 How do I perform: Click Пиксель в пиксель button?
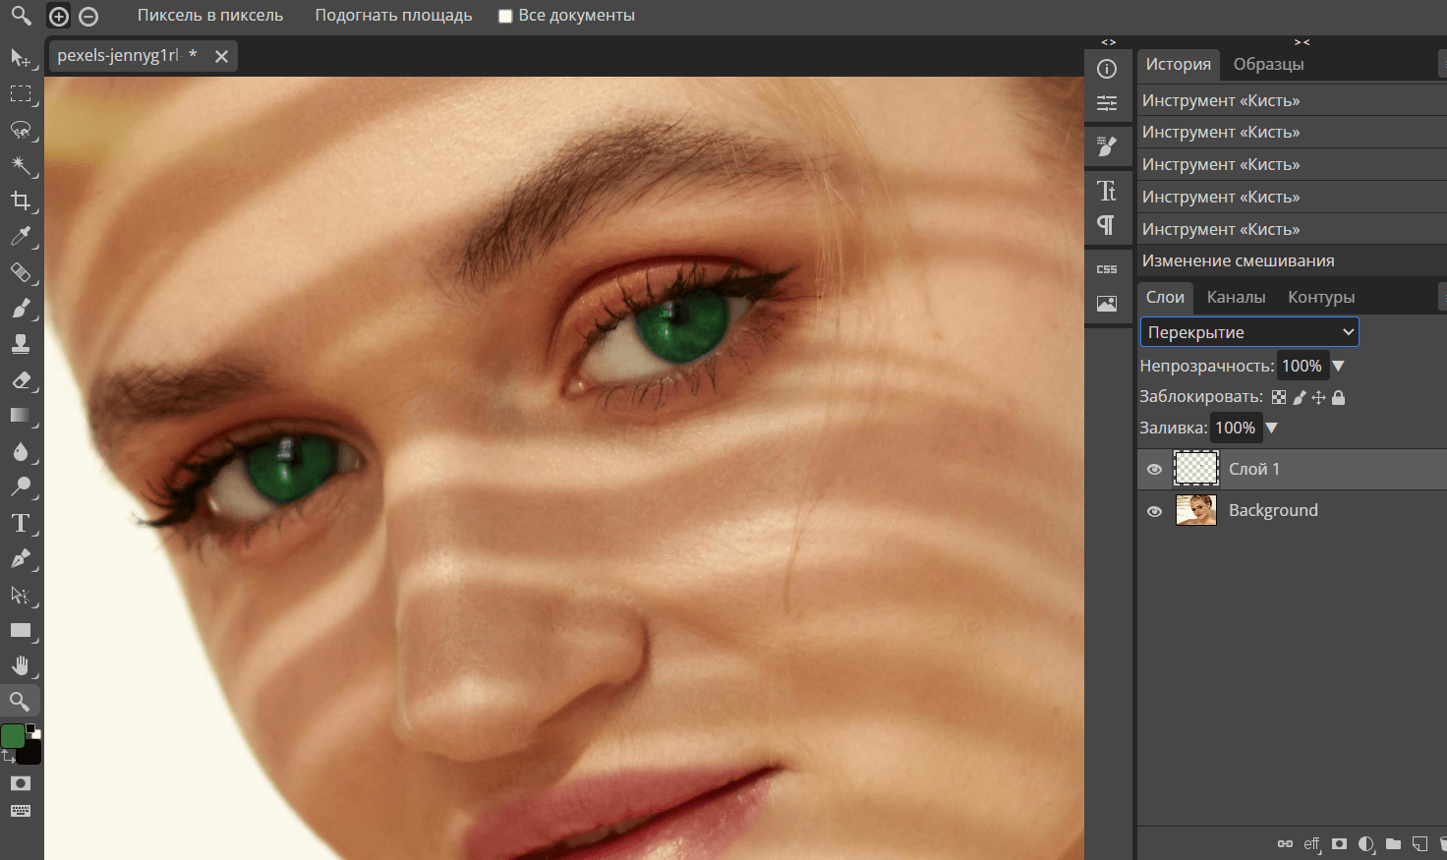click(x=210, y=16)
